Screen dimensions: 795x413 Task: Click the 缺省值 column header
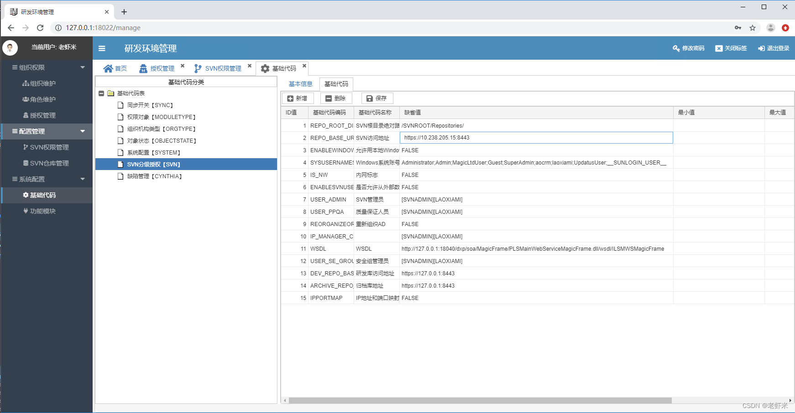coord(536,113)
